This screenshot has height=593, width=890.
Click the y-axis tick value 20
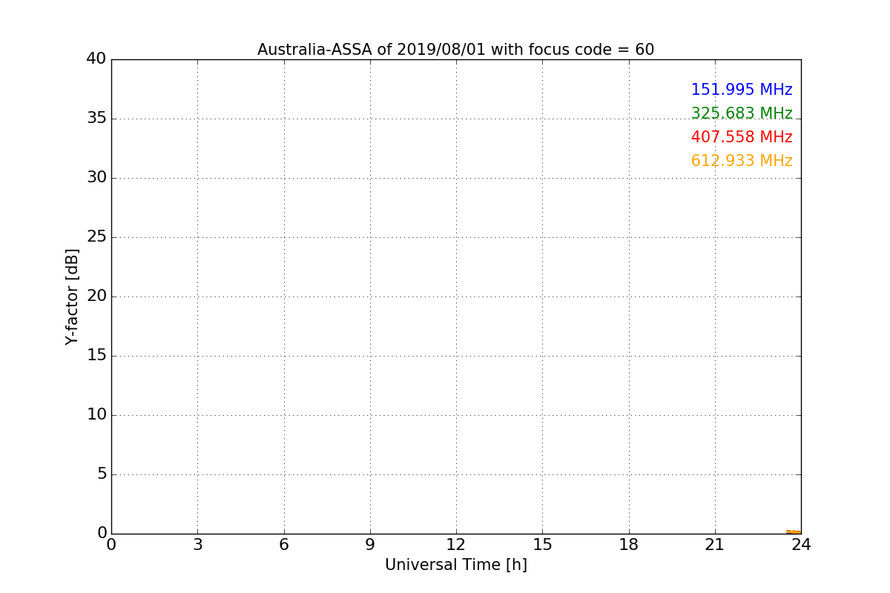[x=96, y=296]
